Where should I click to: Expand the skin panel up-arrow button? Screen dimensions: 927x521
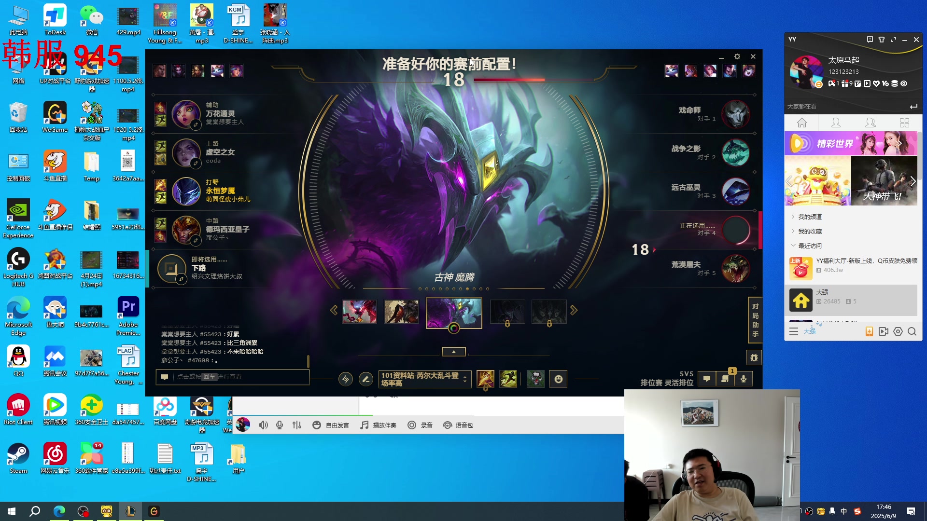coord(454,352)
